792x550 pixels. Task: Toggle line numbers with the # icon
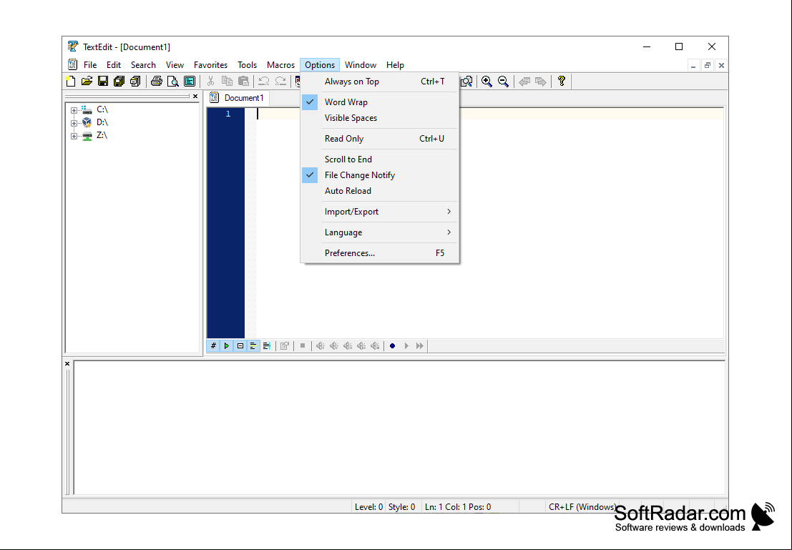(x=213, y=346)
